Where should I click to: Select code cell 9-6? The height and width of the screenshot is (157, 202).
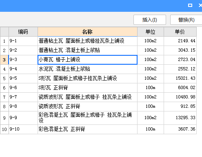(23, 88)
